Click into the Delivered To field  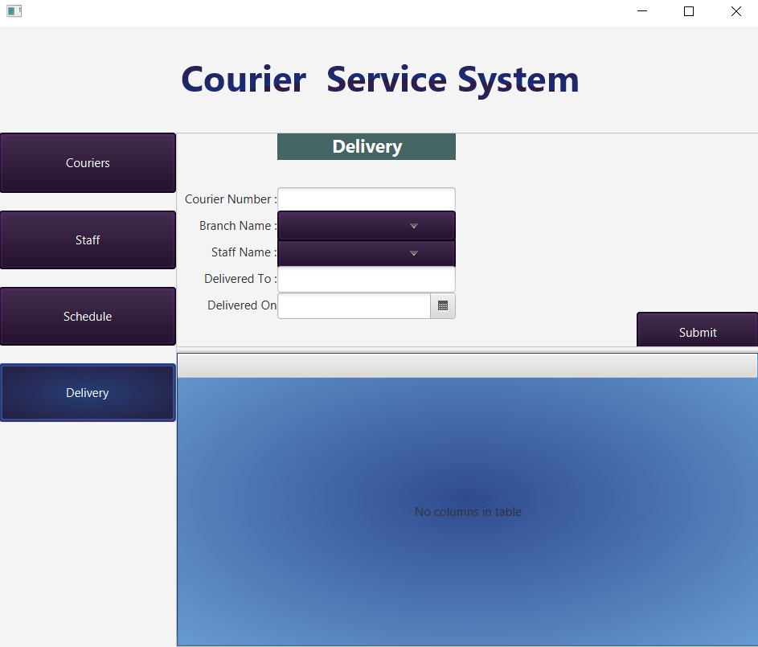(x=367, y=280)
